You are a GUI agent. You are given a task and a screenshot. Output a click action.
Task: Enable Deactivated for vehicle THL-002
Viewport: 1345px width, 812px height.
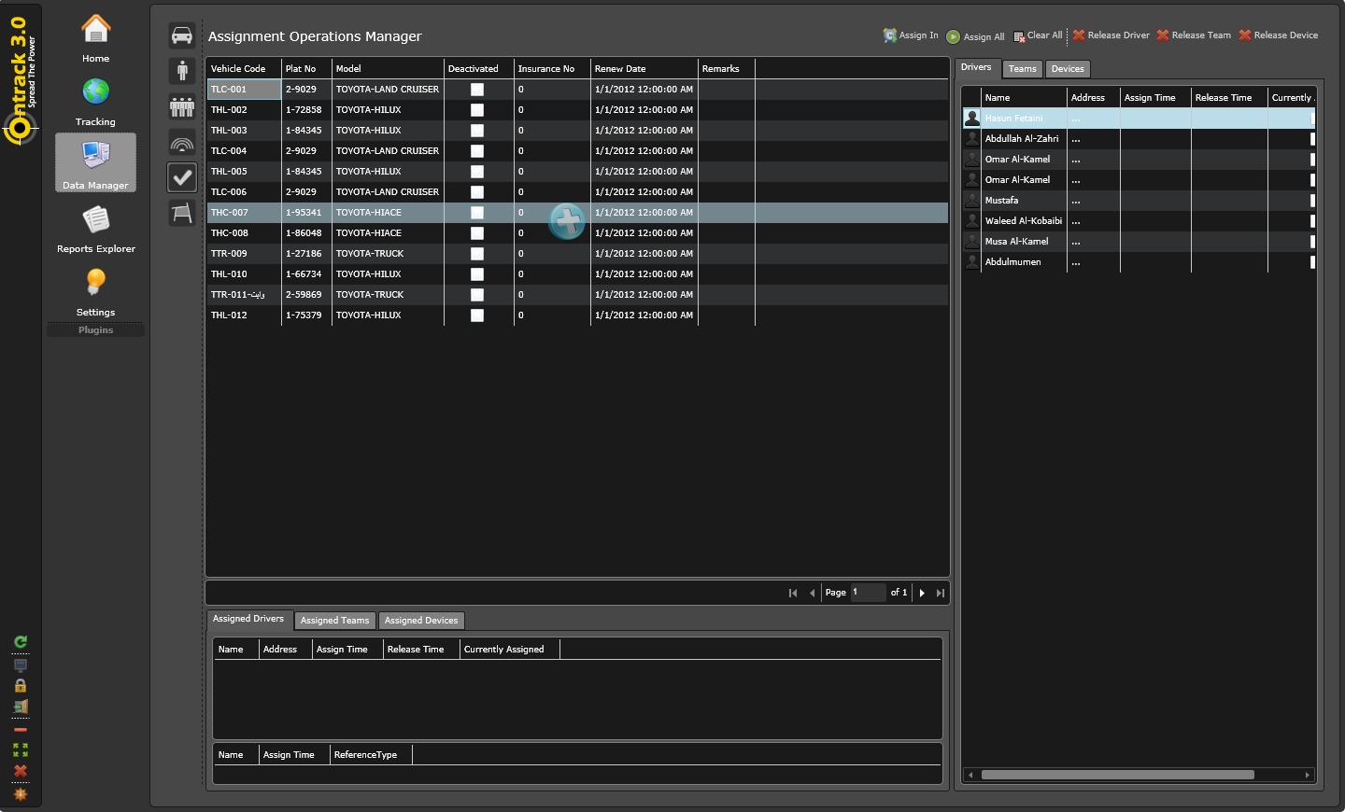coord(477,110)
